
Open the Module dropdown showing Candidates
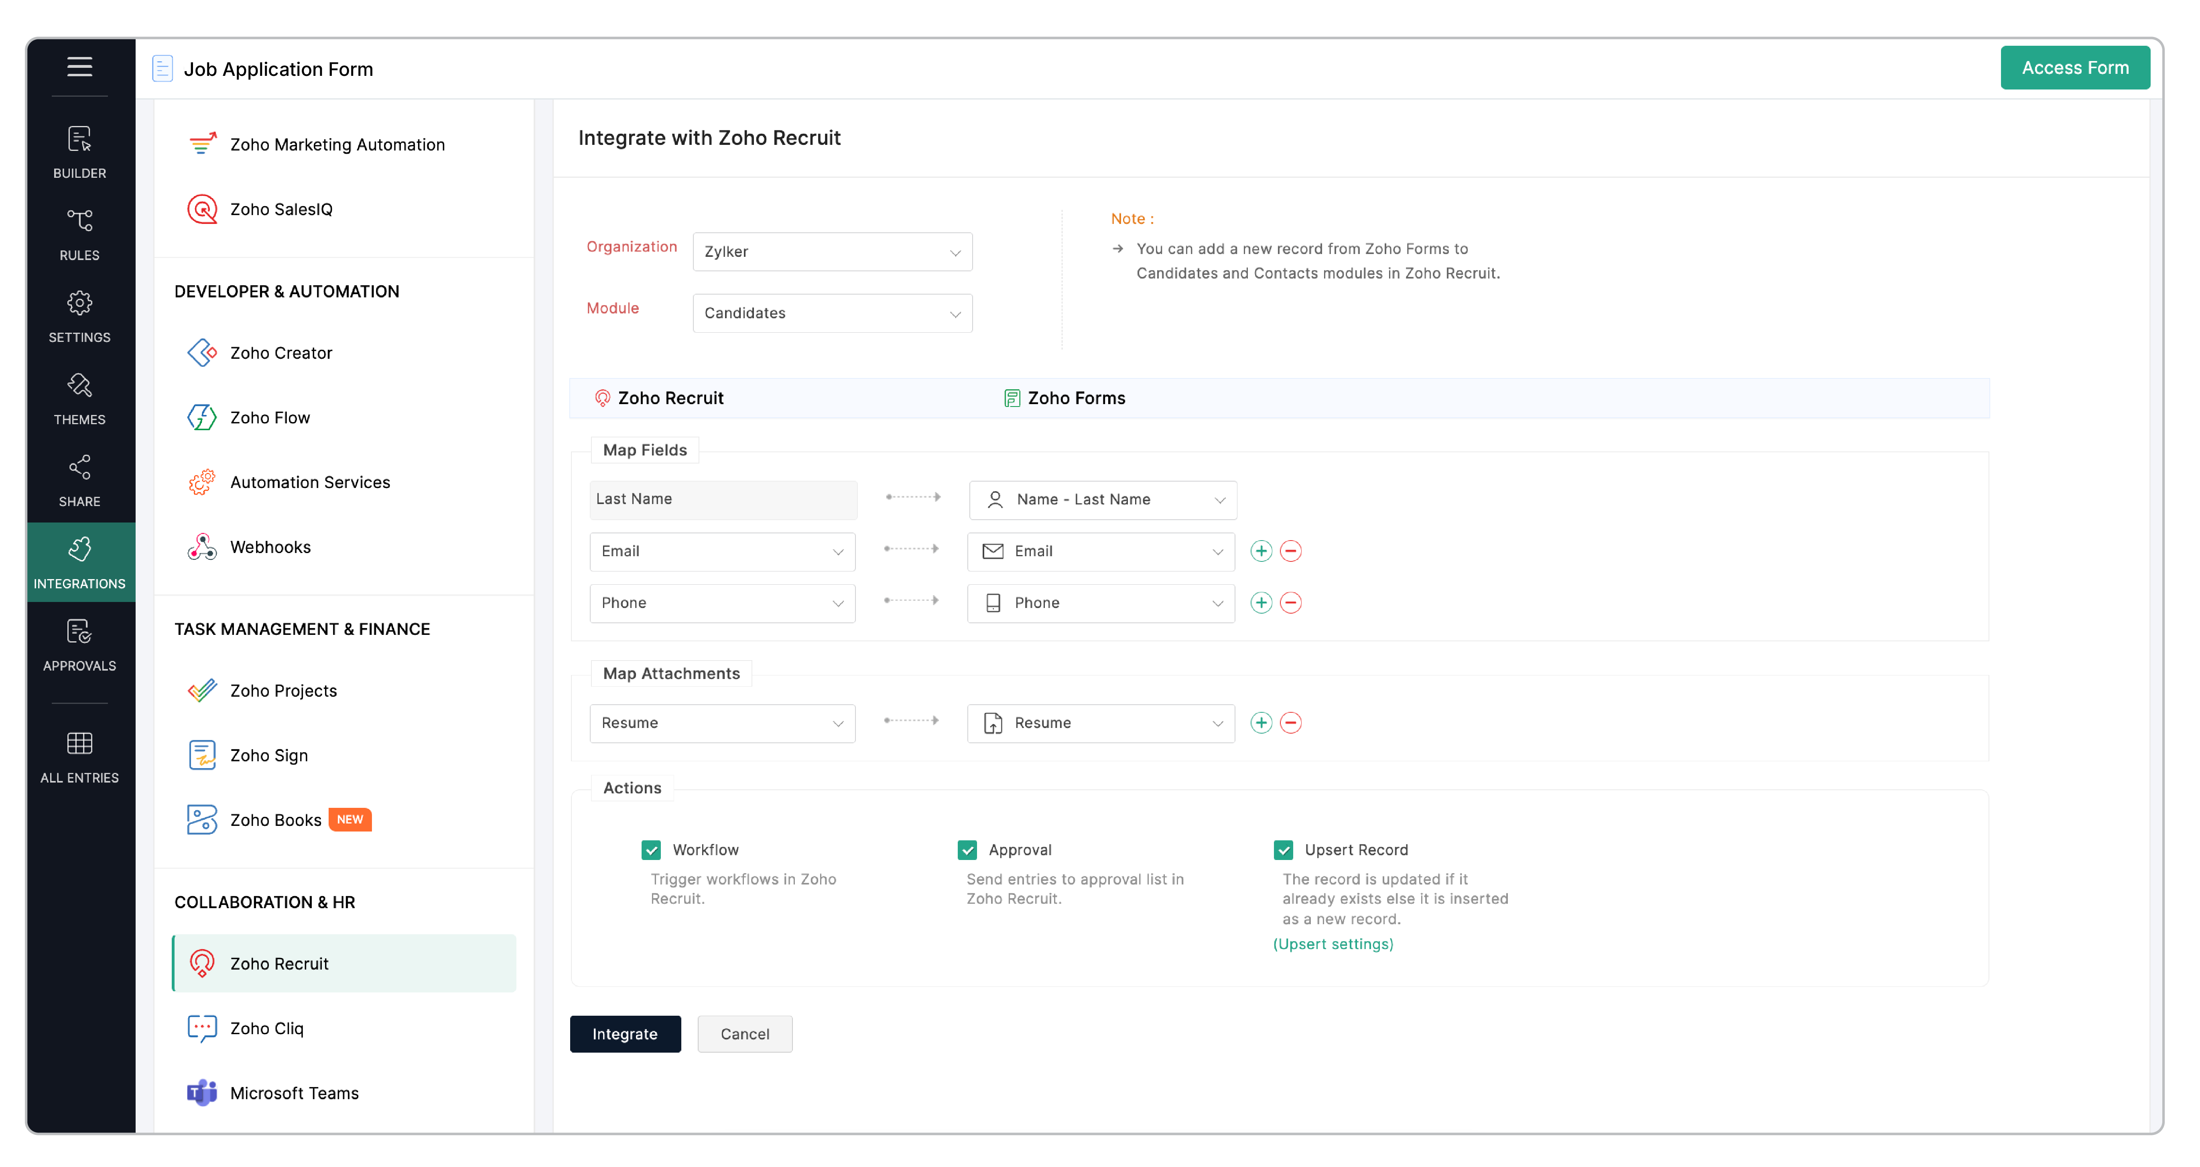(832, 313)
